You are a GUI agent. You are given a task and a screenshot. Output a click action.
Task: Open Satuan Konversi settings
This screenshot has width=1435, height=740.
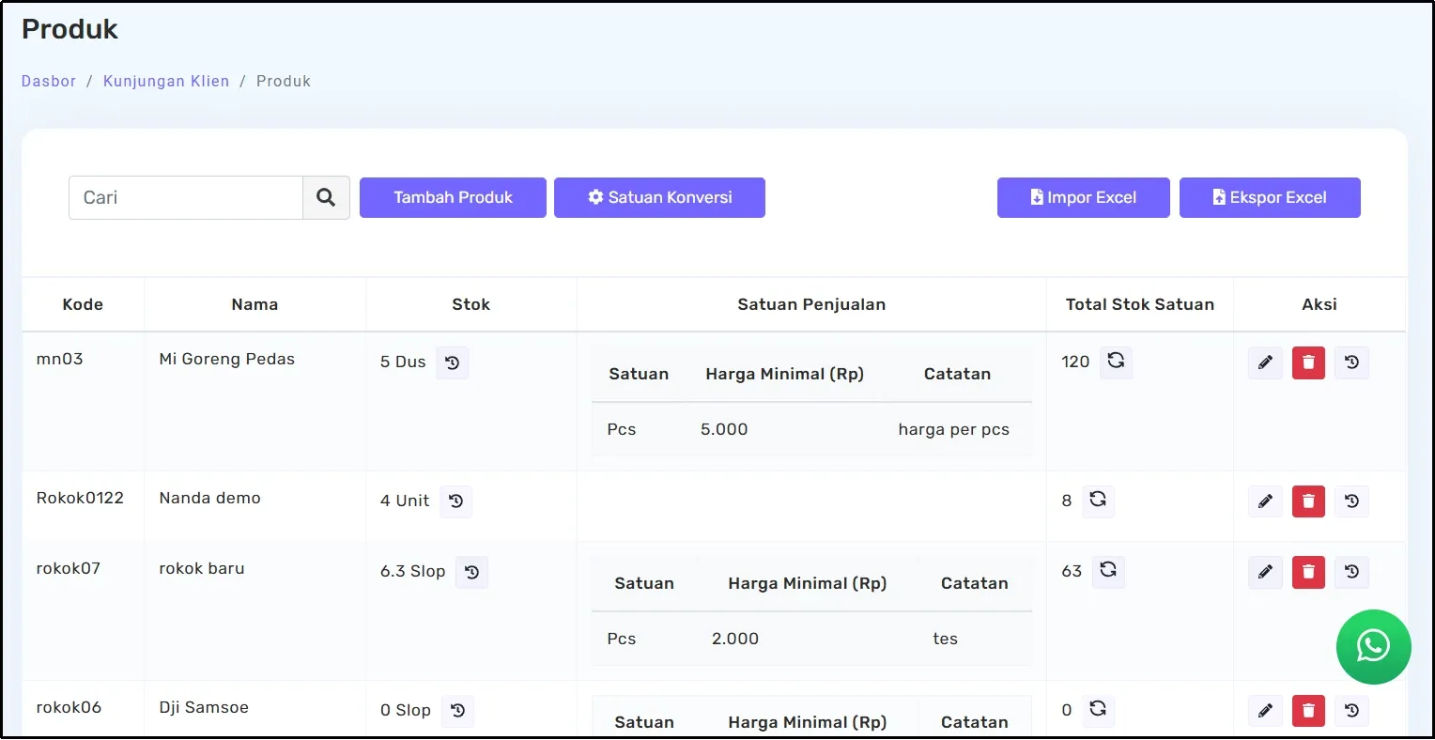(659, 197)
